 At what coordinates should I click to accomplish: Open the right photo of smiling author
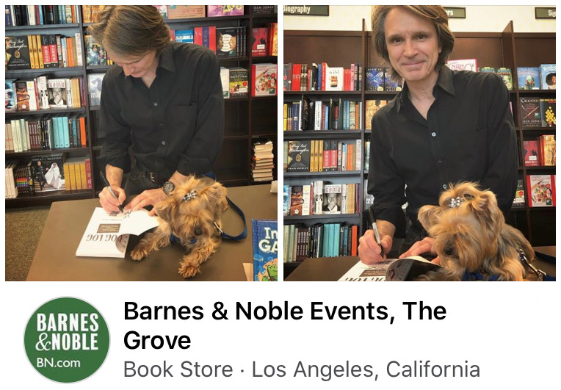tap(420, 143)
